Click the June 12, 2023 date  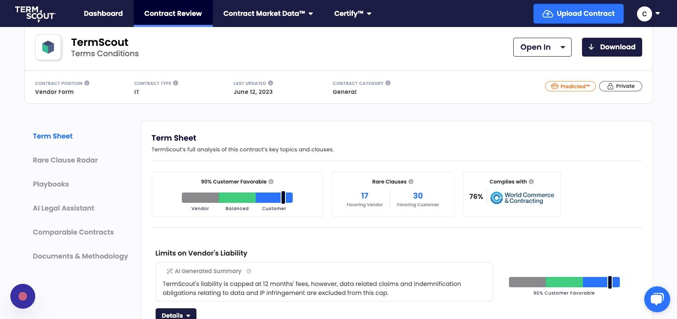(x=253, y=92)
